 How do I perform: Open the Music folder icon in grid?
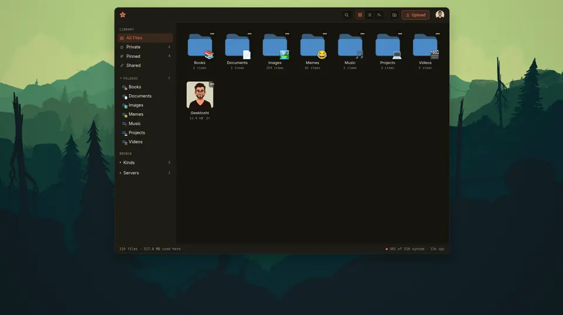(350, 46)
